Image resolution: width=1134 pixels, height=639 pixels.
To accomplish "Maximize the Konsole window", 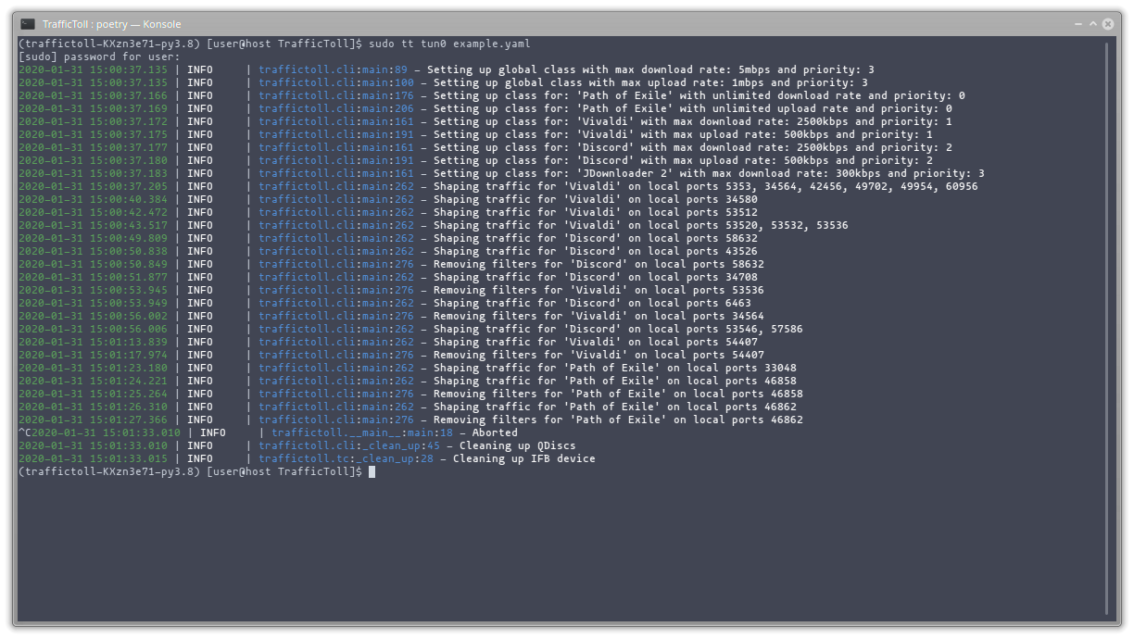I will click(x=1093, y=24).
